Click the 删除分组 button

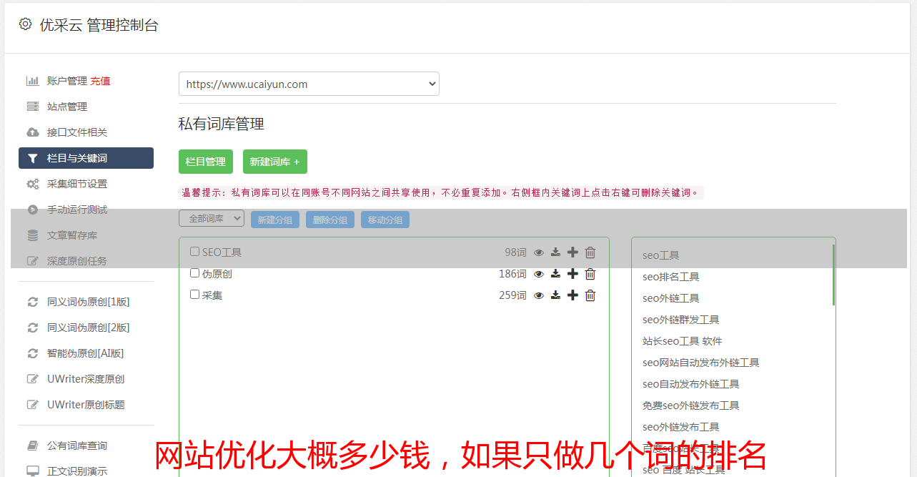click(330, 220)
